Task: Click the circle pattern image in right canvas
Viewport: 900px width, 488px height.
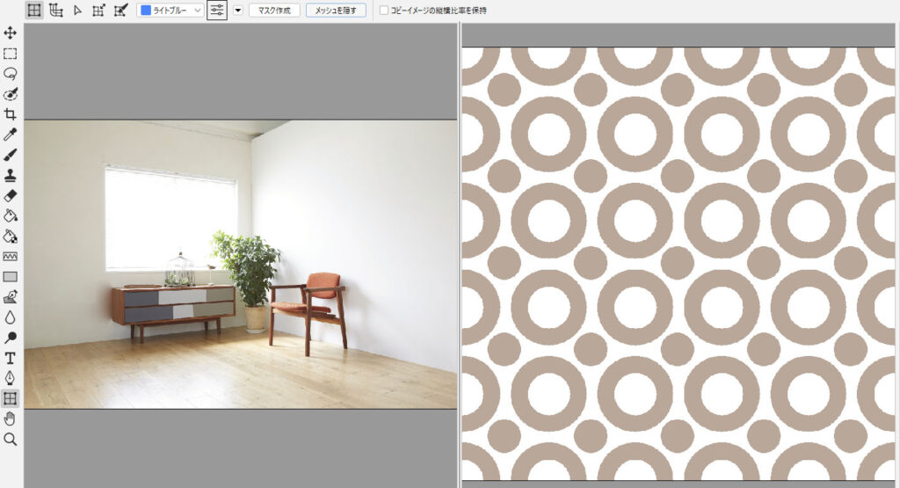Action: click(679, 264)
